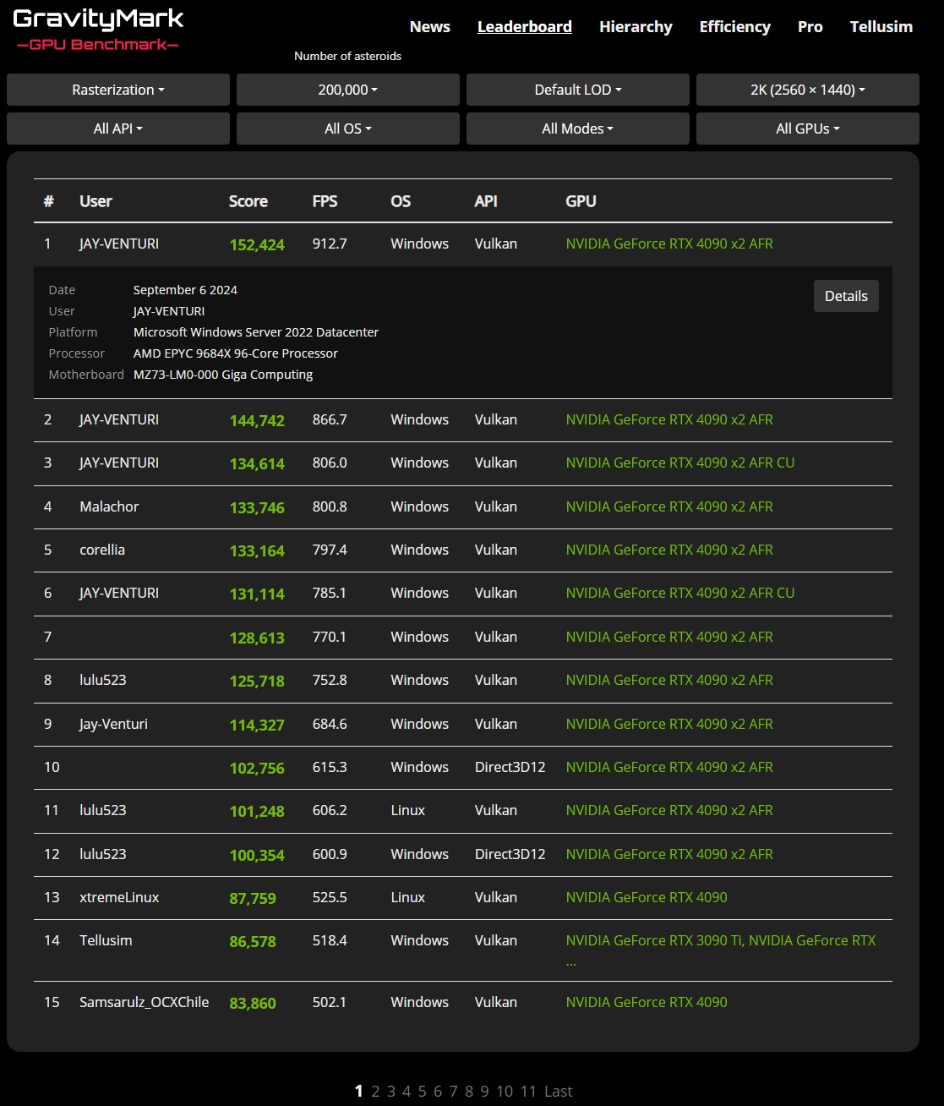Open the All API filter
Viewport: 944px width, 1106px height.
point(118,129)
